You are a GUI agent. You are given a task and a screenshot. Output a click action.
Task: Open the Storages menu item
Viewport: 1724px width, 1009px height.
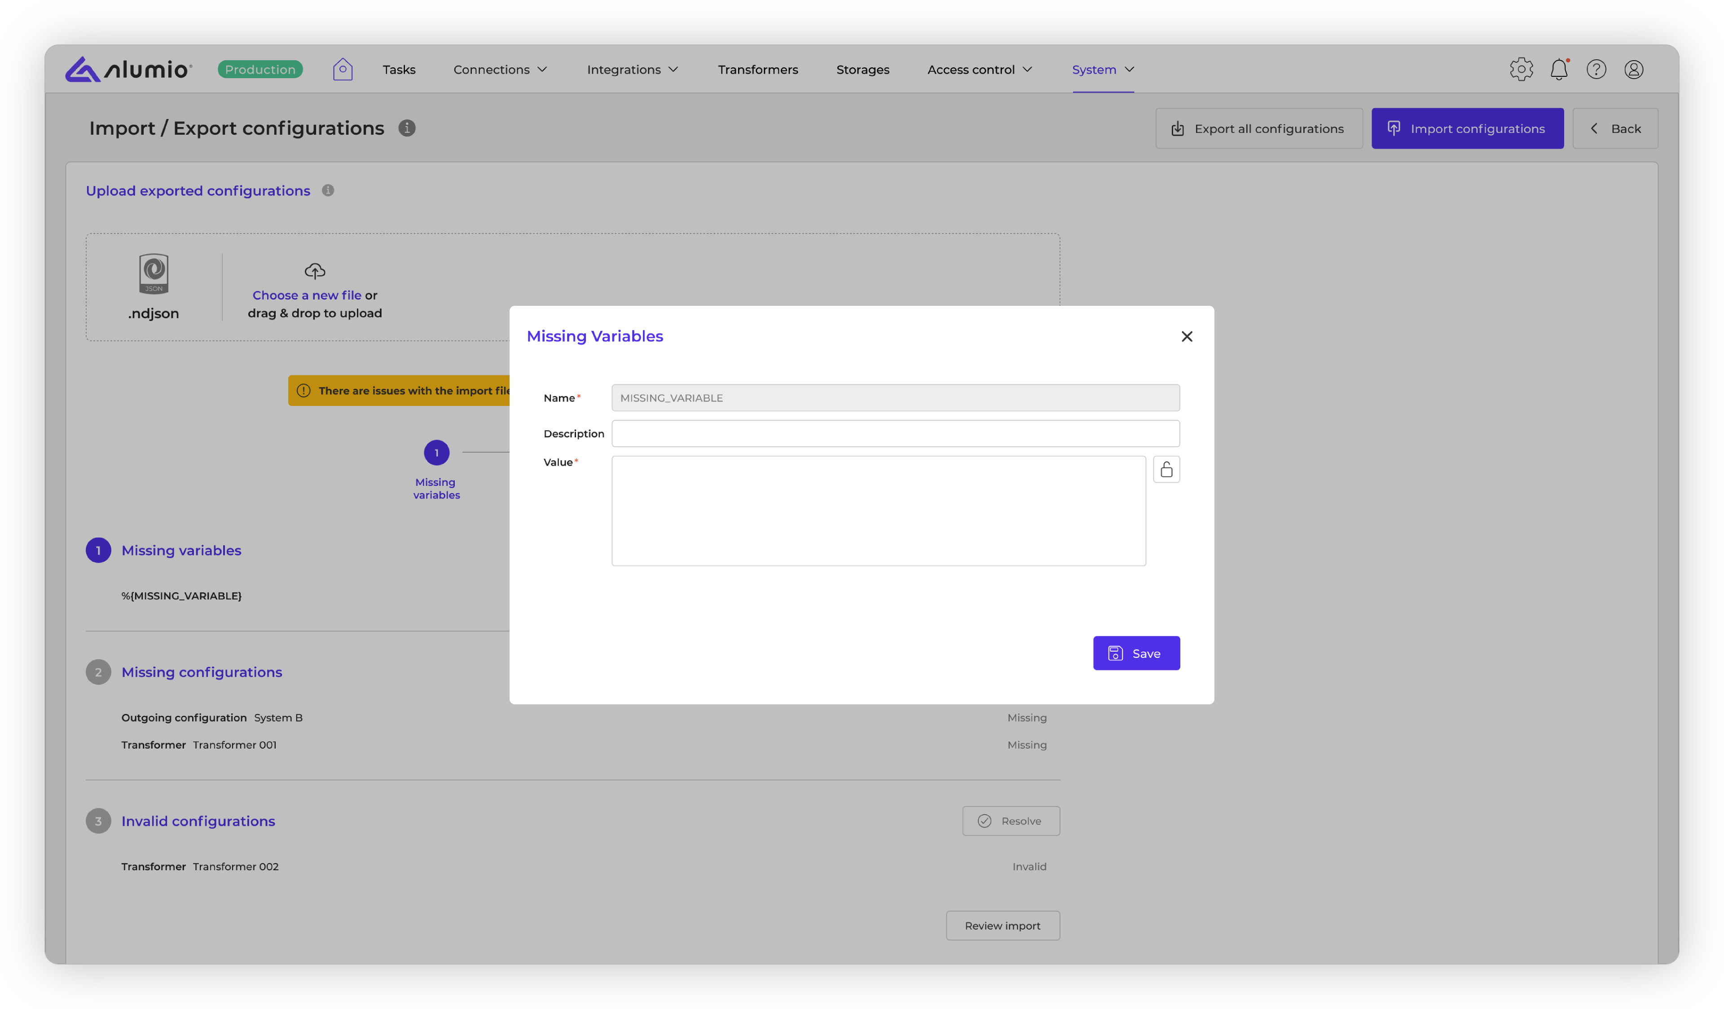click(x=863, y=69)
